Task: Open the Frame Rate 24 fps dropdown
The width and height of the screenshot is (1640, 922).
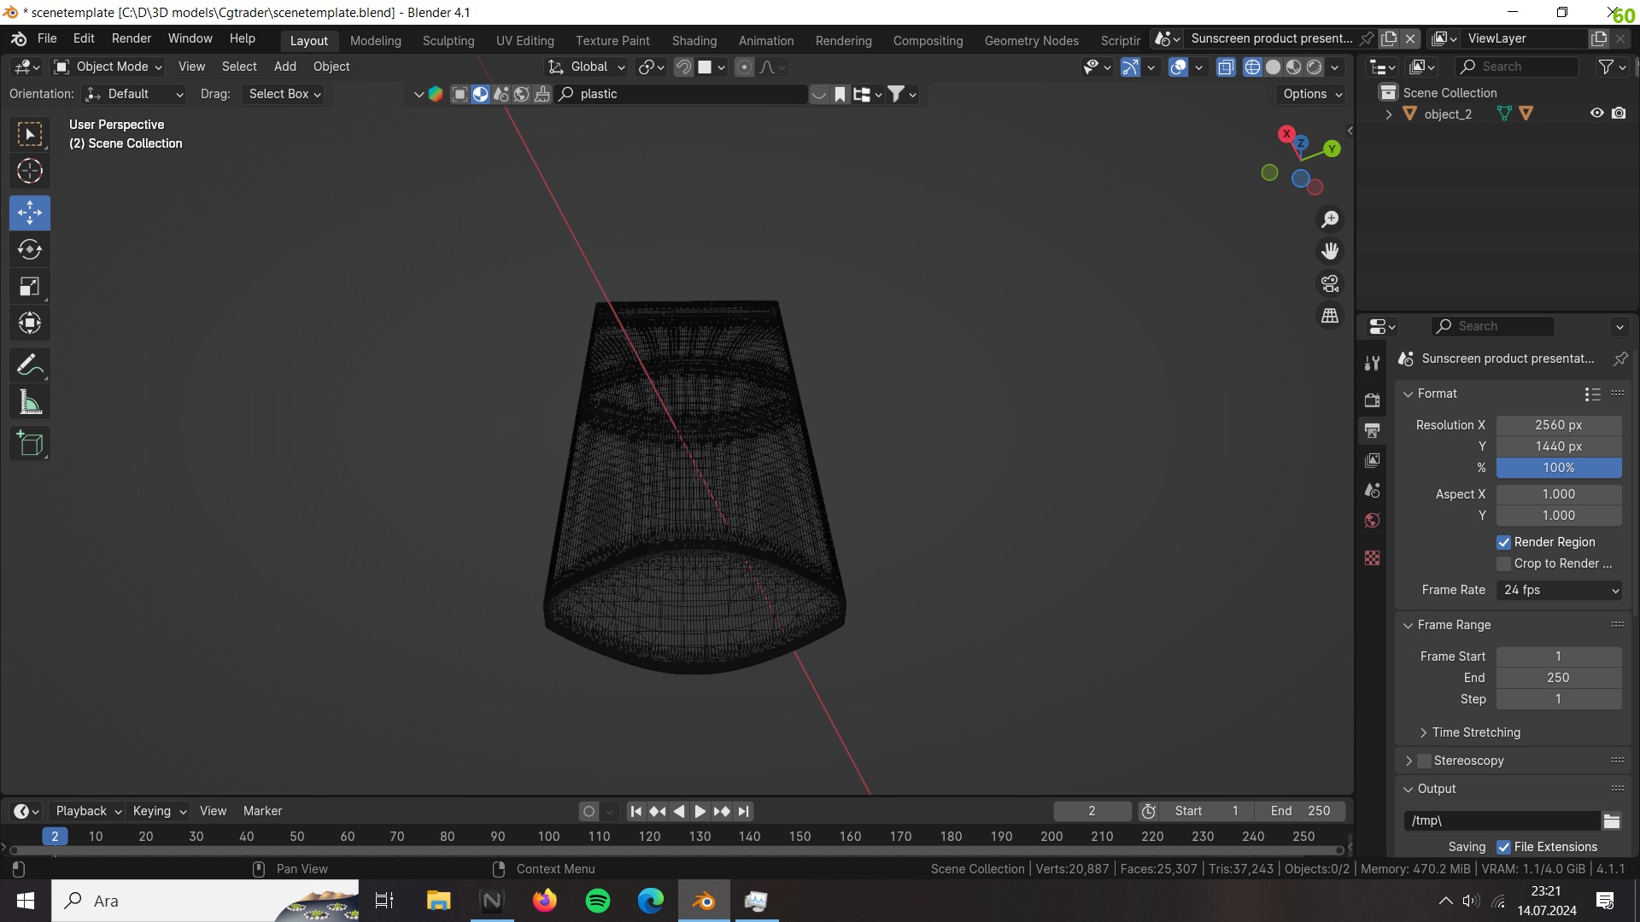Action: click(1559, 590)
